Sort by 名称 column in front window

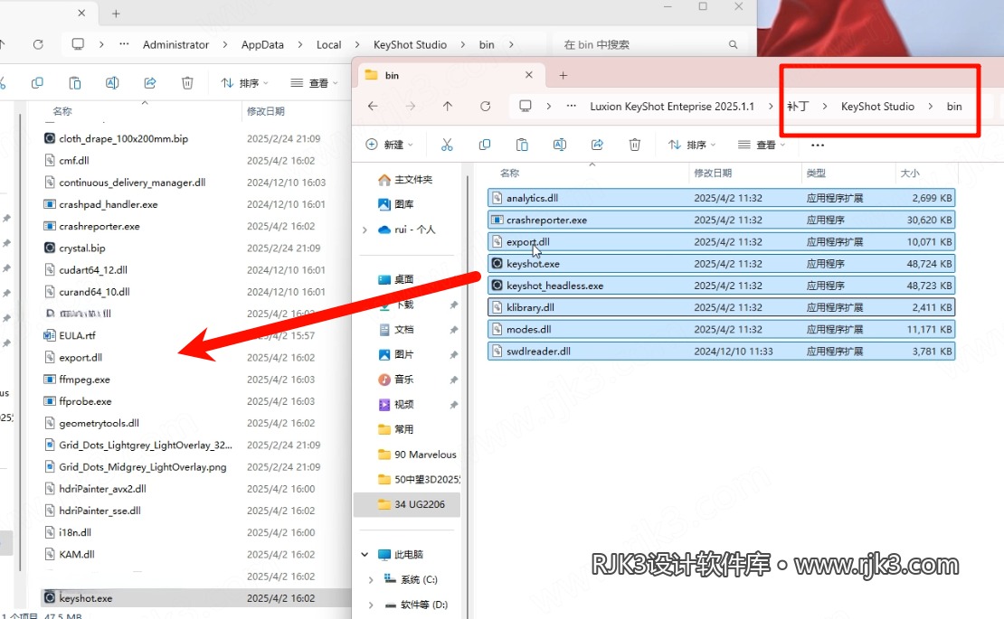click(509, 174)
